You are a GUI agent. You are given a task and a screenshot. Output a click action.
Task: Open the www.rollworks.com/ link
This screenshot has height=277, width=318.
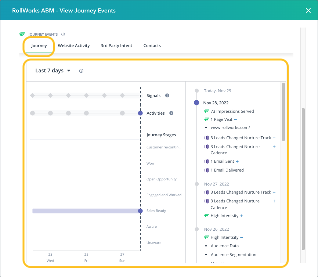tap(230, 127)
